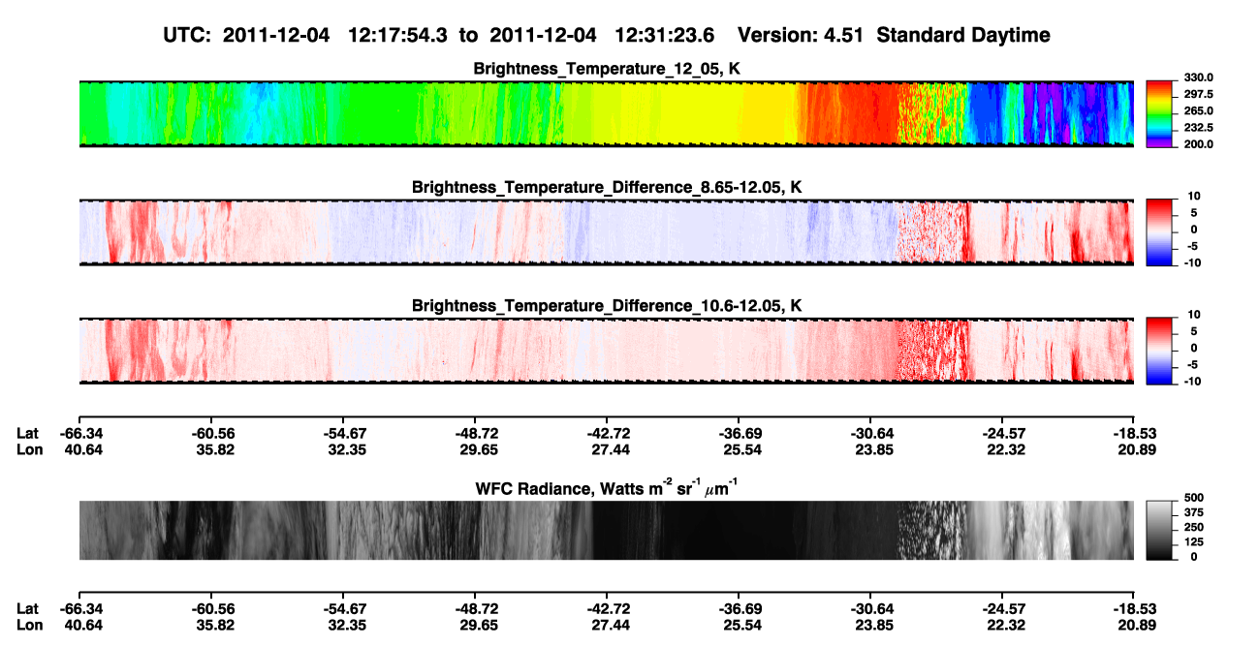Click the red-blue colorbar beside the 10.6-12.05 panel

coord(1159,351)
